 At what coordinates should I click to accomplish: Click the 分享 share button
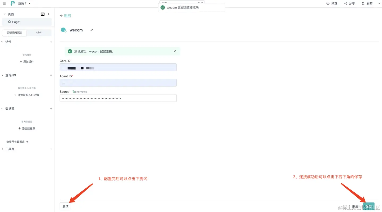click(x=349, y=3)
